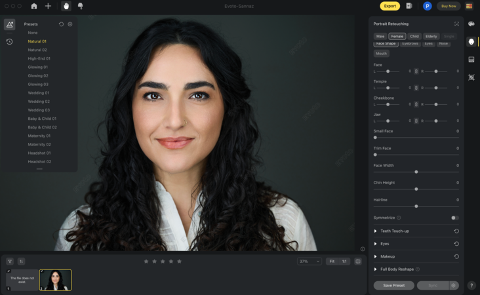The image size is (480, 295).
Task: Open the 37% zoom level dropdown
Action: tap(310, 261)
